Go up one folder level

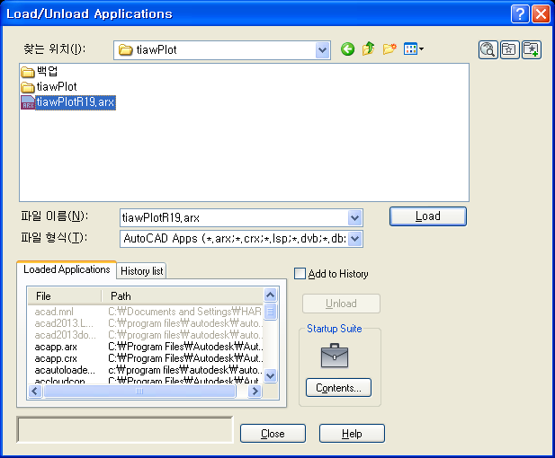pyautogui.click(x=368, y=48)
